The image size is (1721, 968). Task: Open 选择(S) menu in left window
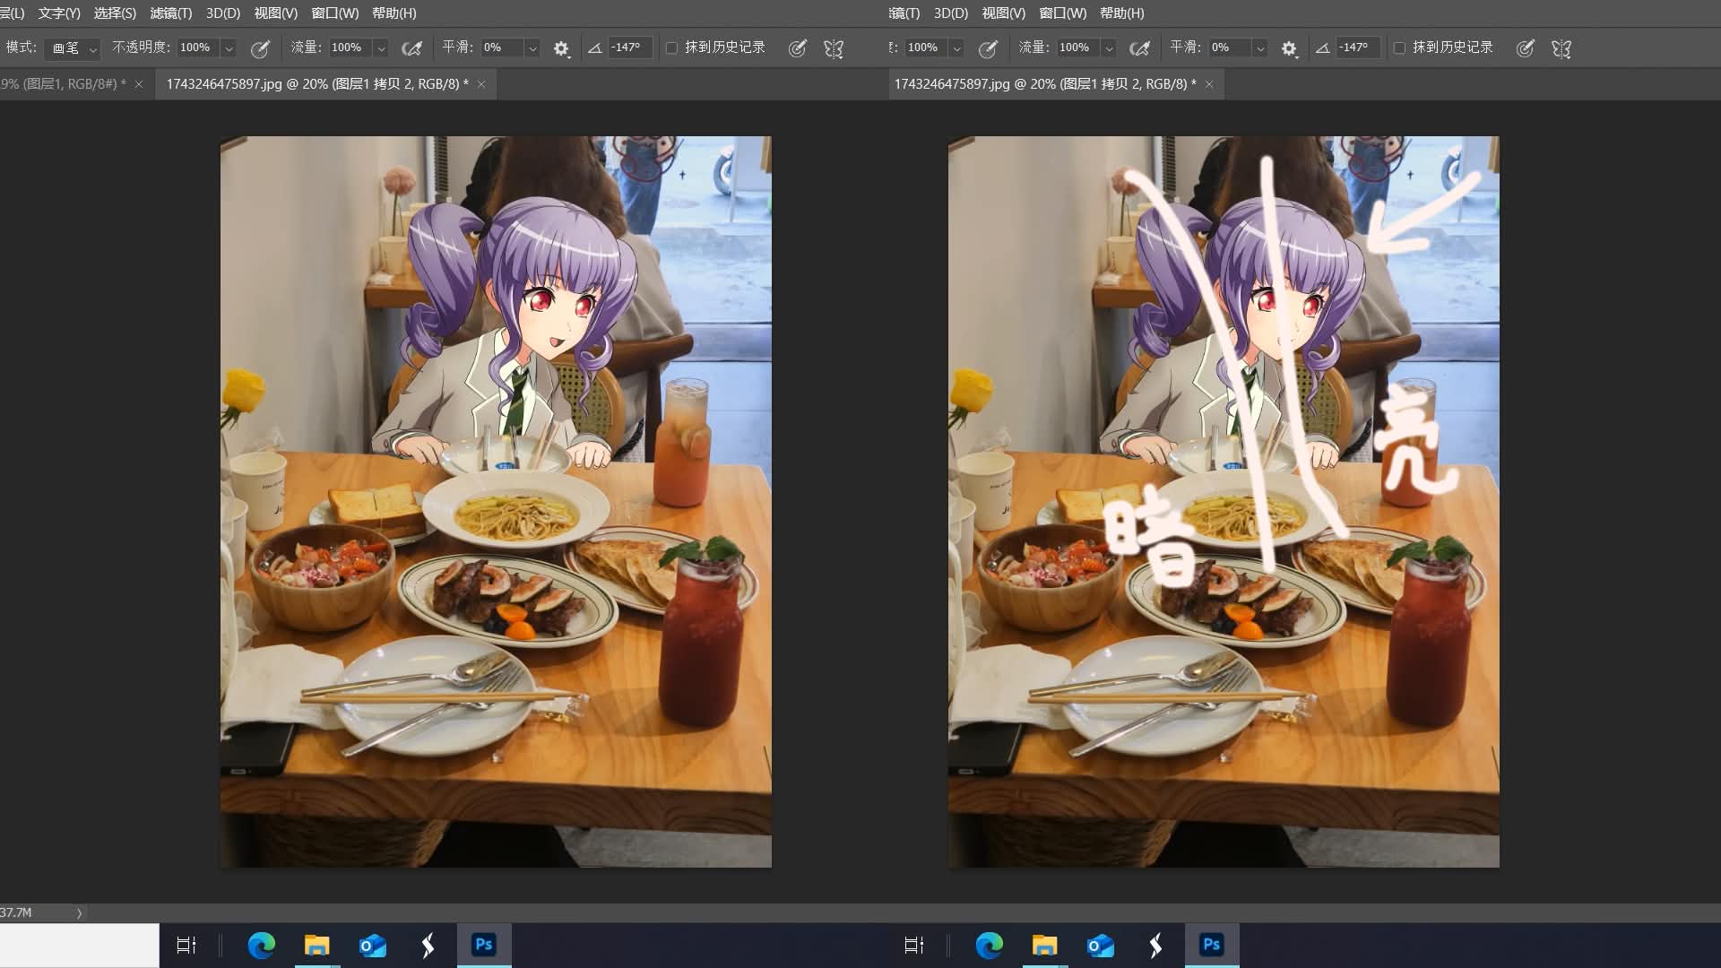[x=115, y=13]
